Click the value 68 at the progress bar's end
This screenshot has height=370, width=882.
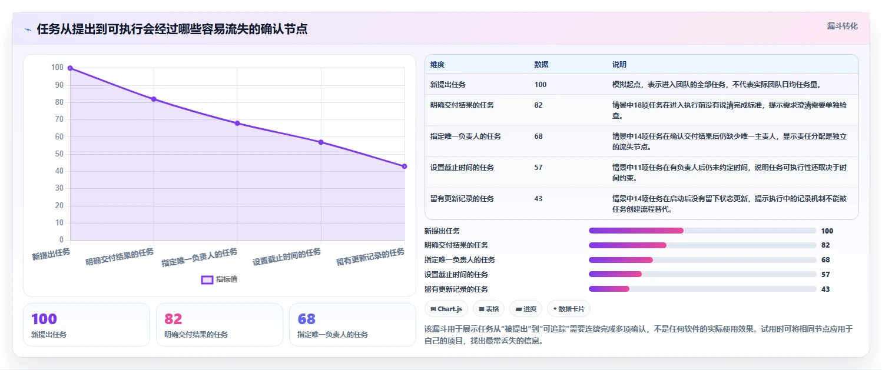click(x=825, y=260)
